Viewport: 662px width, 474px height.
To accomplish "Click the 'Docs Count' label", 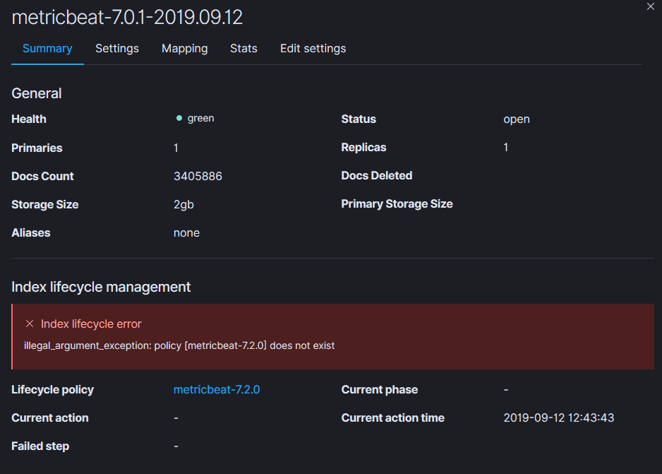I will click(x=42, y=176).
